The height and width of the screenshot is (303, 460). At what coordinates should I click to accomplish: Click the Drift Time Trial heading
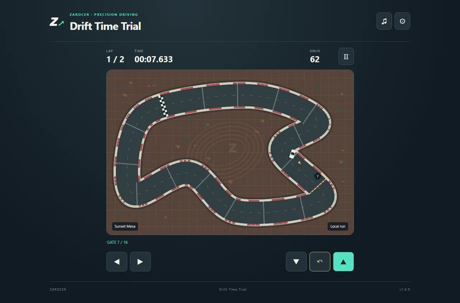[105, 26]
